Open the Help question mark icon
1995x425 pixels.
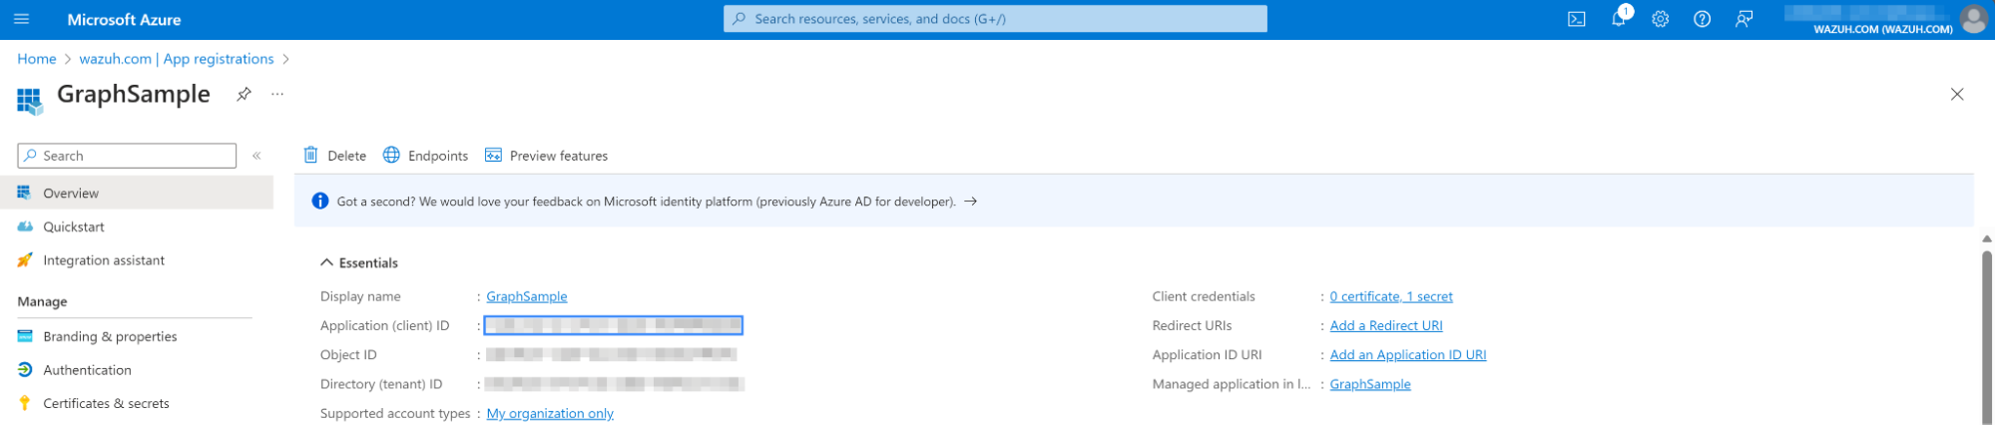1702,19
